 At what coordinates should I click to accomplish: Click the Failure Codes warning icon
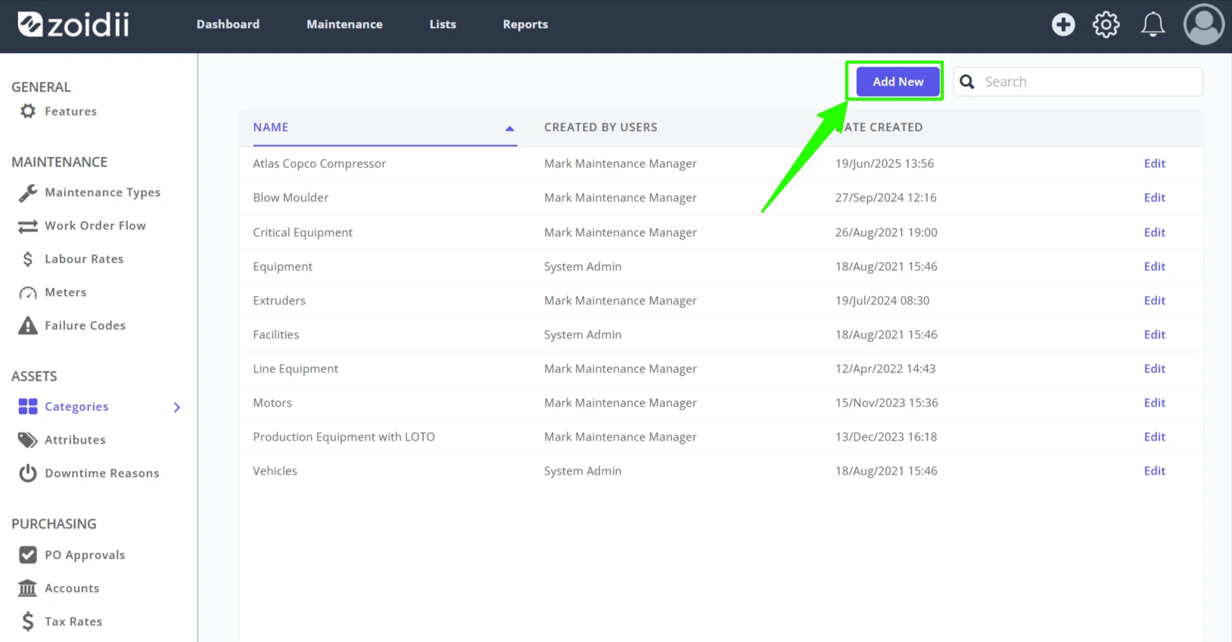(x=28, y=326)
